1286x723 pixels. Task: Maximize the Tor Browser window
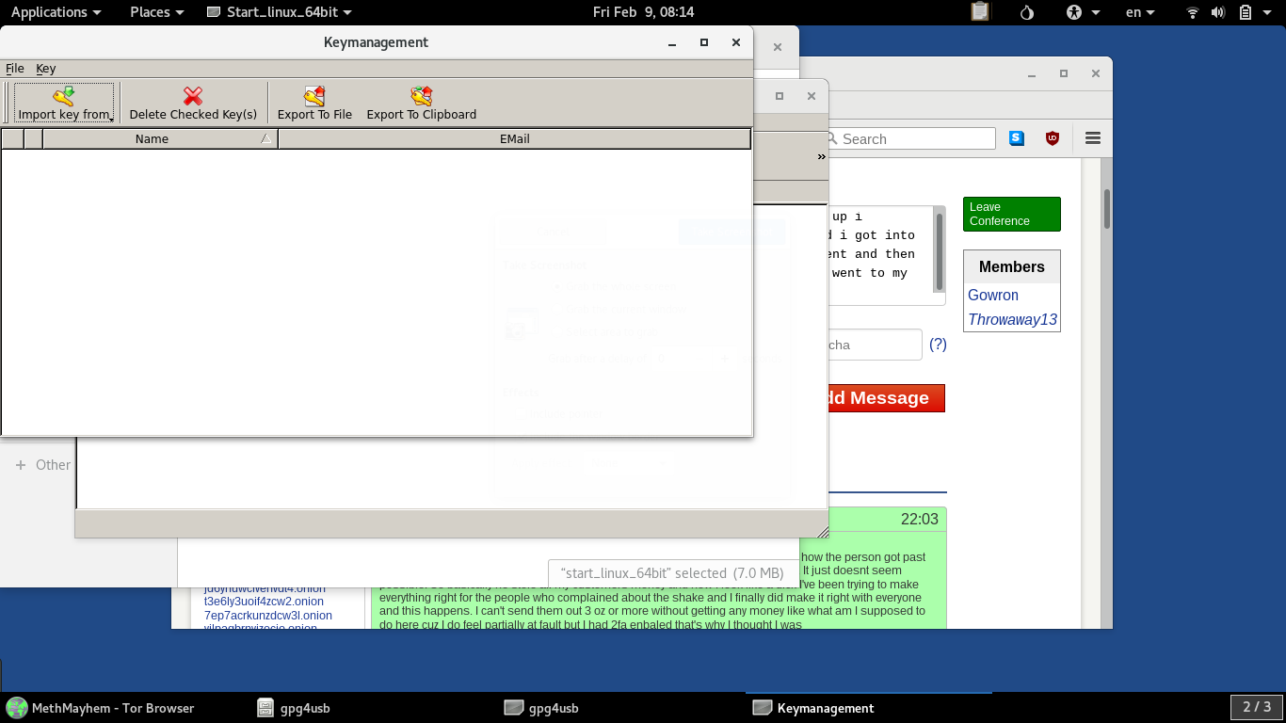point(1064,73)
